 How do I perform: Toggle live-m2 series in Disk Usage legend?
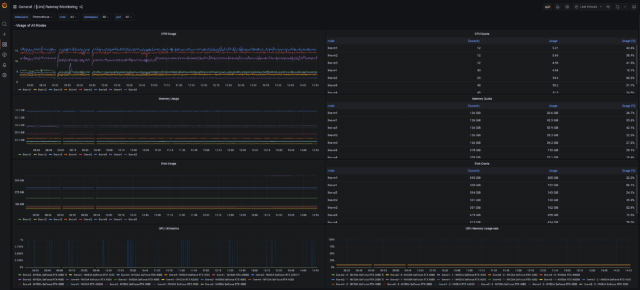pos(42,219)
